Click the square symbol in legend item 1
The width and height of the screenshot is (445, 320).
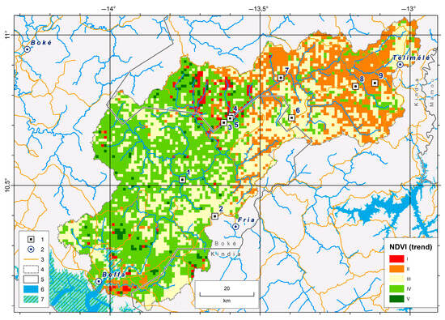pyautogui.click(x=31, y=240)
